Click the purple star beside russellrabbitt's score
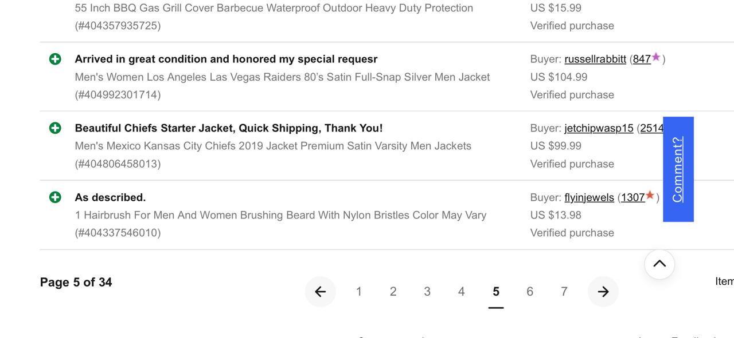The height and width of the screenshot is (338, 734). [x=655, y=57]
